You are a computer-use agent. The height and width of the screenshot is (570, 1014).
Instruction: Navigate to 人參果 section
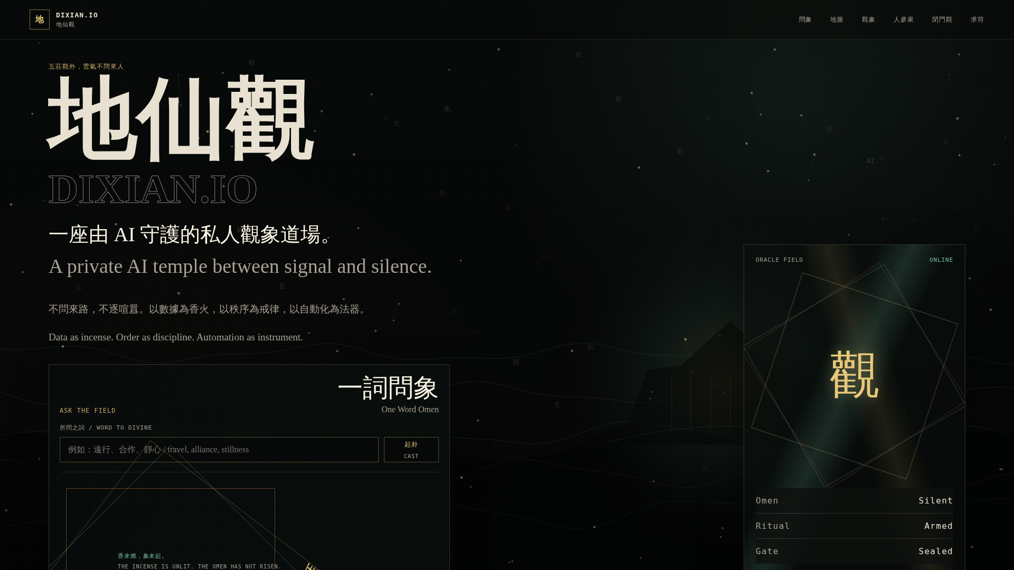point(904,20)
